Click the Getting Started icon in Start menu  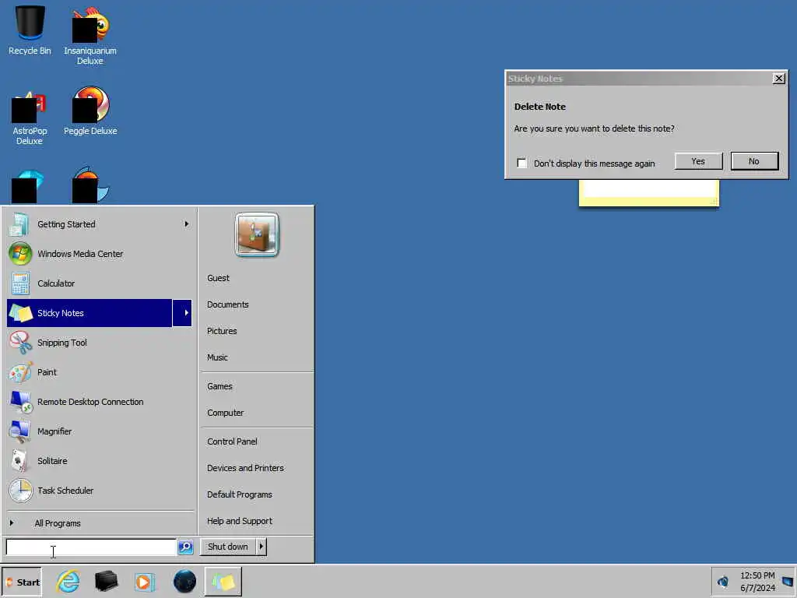click(19, 224)
